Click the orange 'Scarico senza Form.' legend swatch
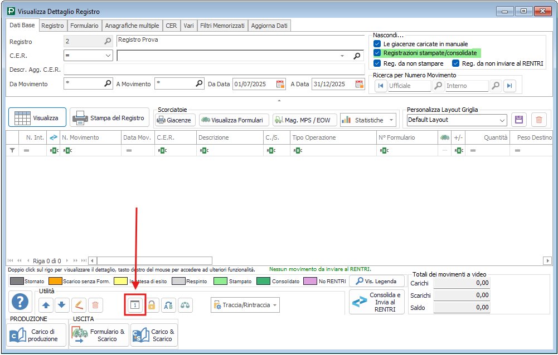 click(55, 282)
